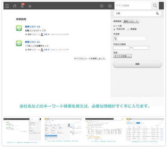The image size is (167, 147).
Task: Go to home via house icon
Action: pos(15,6)
